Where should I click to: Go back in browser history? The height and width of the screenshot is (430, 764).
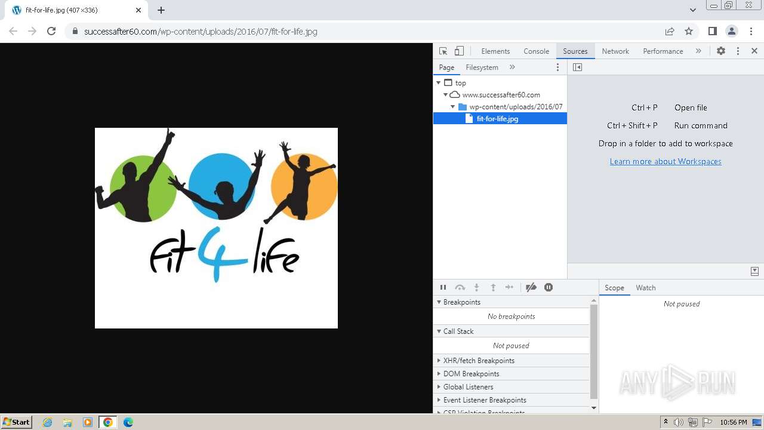(13, 31)
